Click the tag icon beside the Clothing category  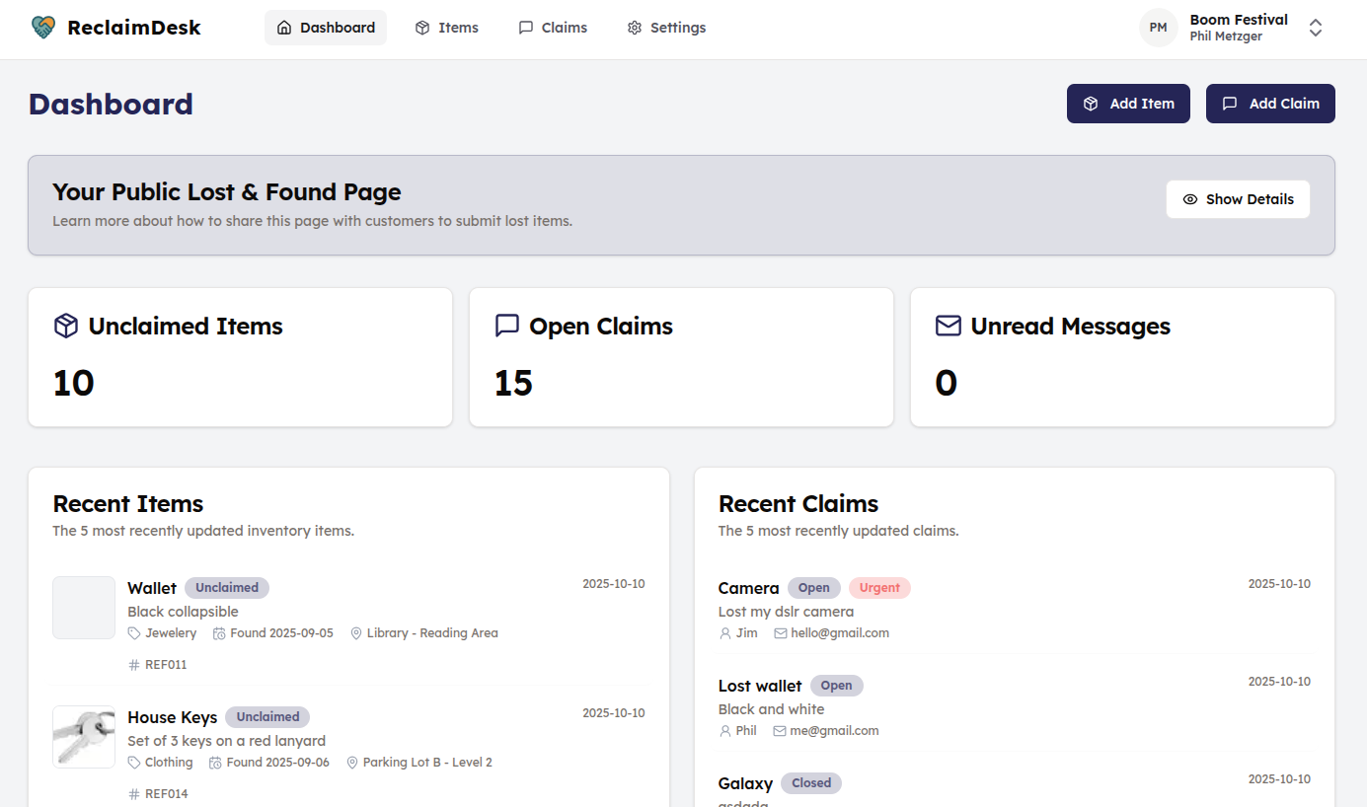134,762
